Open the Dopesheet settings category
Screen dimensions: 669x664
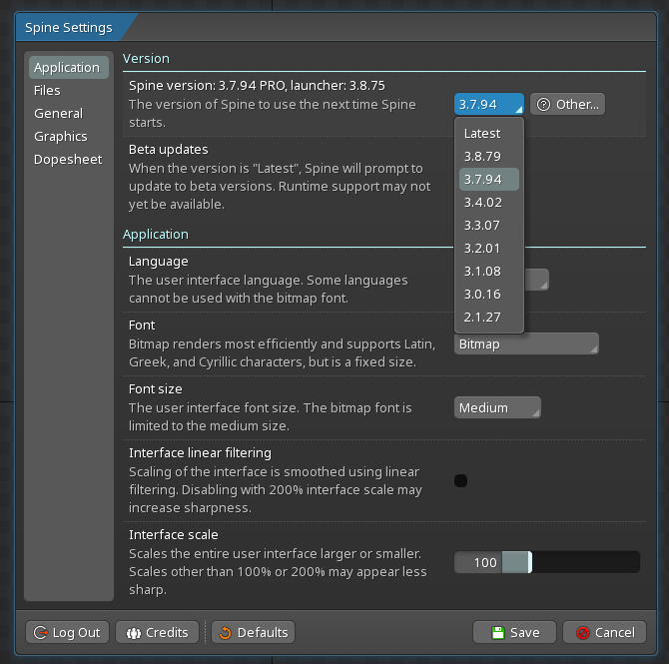pos(69,160)
